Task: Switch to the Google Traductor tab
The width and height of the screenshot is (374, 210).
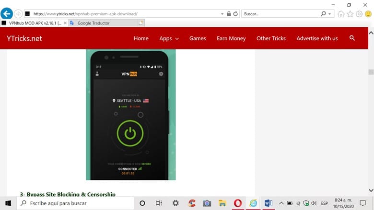Action: pos(103,23)
